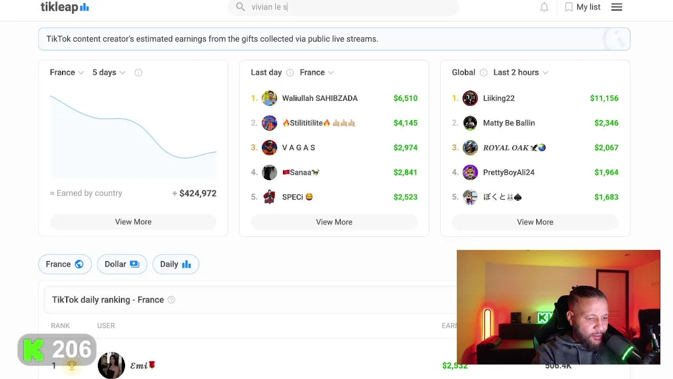The height and width of the screenshot is (379, 673).
Task: Select the Dollar currency pill
Action: (x=121, y=264)
